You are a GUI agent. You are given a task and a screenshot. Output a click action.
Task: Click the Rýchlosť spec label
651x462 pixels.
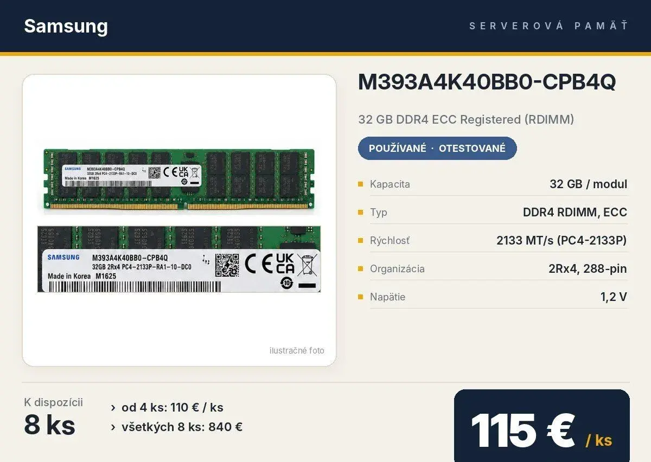click(390, 240)
